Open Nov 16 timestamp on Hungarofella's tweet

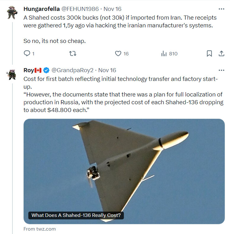[112, 9]
